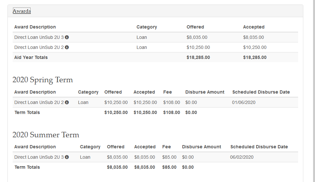Click the Awards panel heading link

pyautogui.click(x=21, y=11)
